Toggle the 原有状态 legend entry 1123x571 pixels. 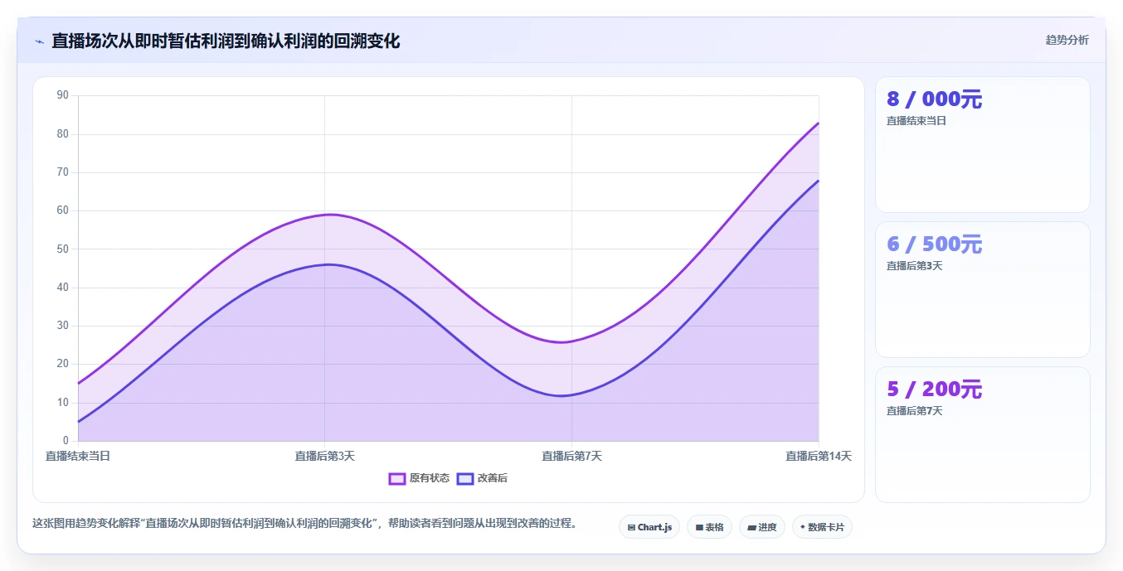coord(419,478)
